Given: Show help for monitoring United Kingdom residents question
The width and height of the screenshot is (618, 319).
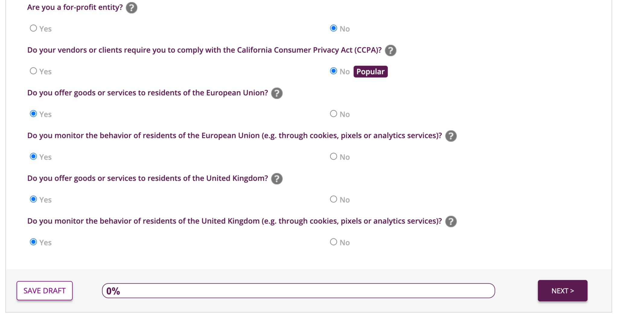Looking at the screenshot, I should tap(451, 222).
